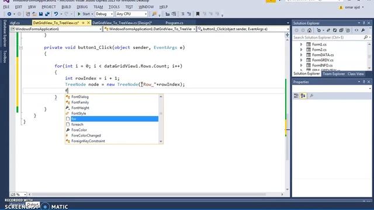Click the Comment Selection toolbar icon
Viewport: 374px width, 210px height.
tap(183, 14)
